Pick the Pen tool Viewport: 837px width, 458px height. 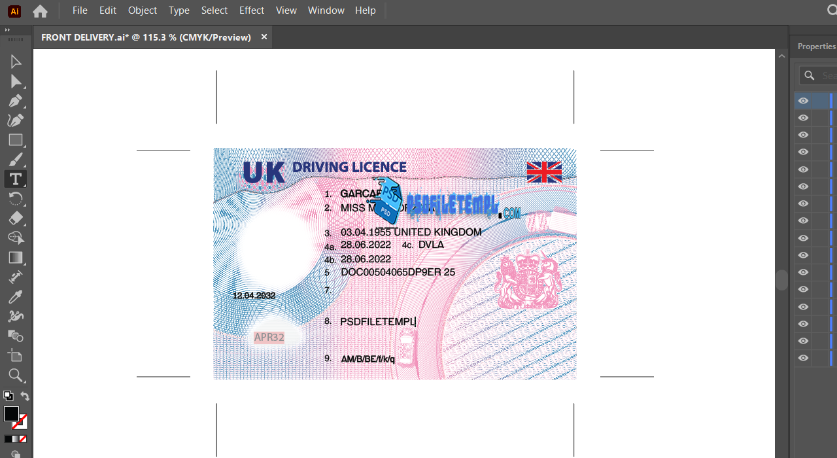[16, 101]
